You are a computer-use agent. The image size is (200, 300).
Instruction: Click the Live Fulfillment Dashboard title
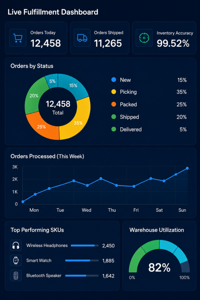(x=53, y=12)
